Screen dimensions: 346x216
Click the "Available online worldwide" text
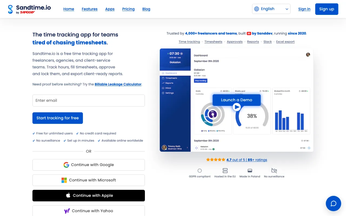click(122, 140)
